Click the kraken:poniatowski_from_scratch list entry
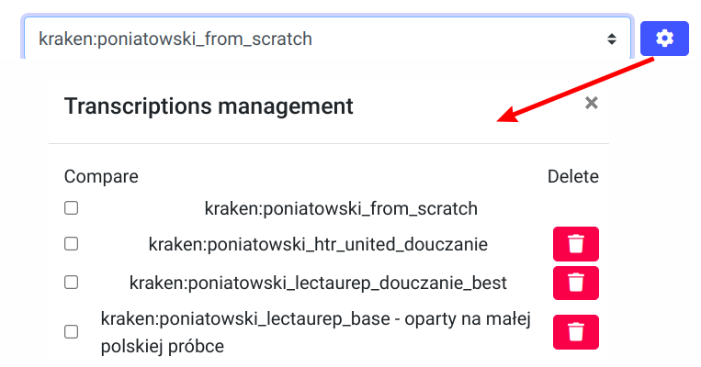Image resolution: width=701 pixels, height=367 pixels. tap(341, 208)
